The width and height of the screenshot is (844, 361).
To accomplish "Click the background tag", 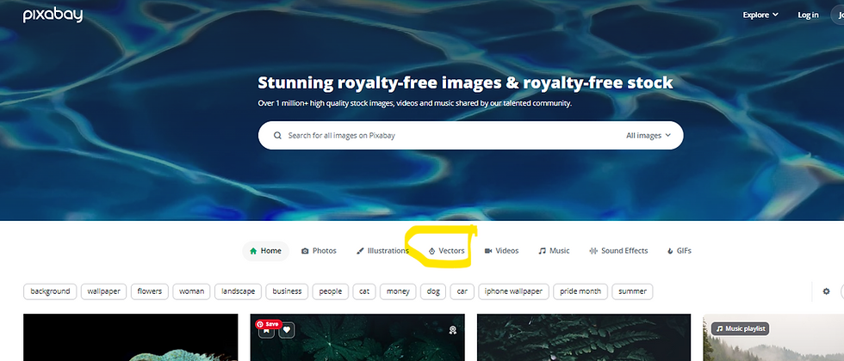I will click(x=50, y=291).
